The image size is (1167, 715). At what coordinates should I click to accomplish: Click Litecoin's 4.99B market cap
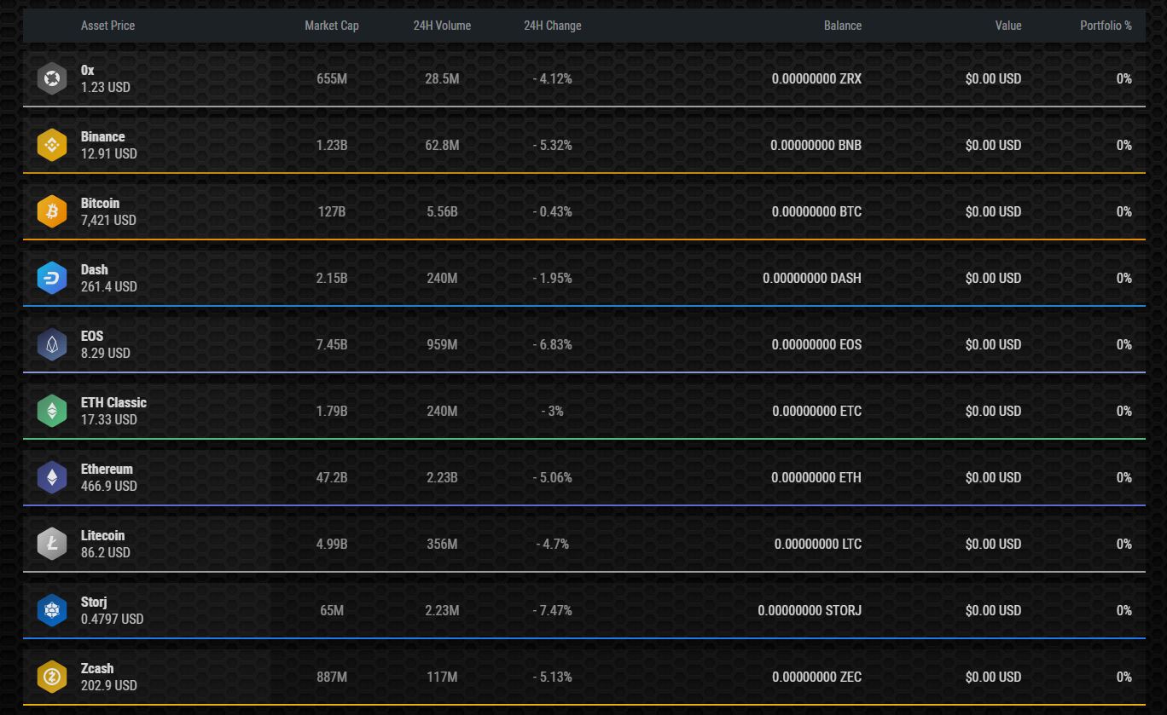(x=332, y=544)
